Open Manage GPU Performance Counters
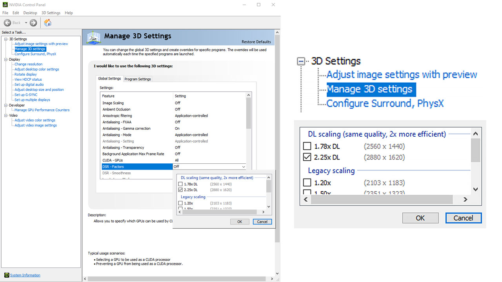502x282 pixels. coord(42,110)
